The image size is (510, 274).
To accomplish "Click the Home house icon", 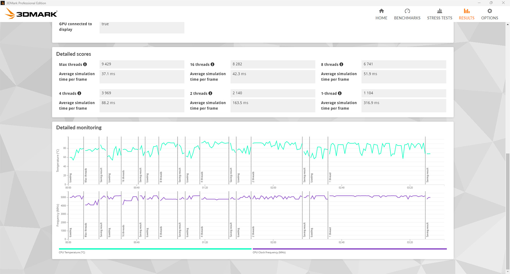I will point(381,11).
